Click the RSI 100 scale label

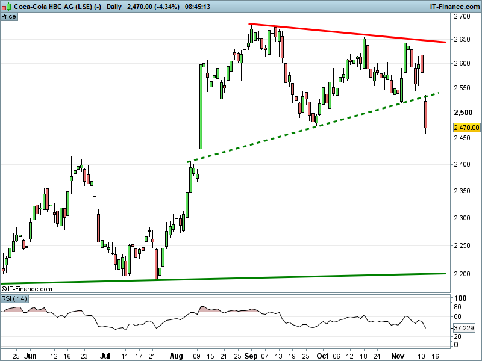tap(460, 298)
